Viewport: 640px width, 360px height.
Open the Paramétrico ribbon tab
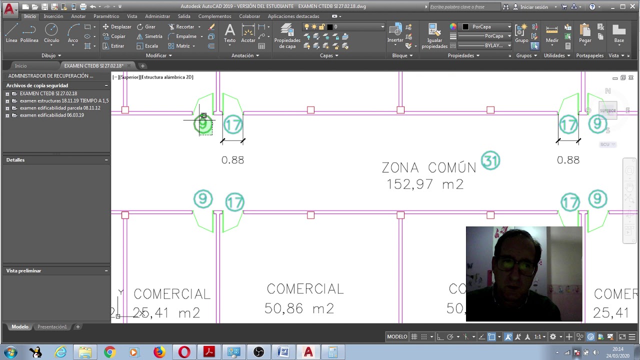click(106, 16)
